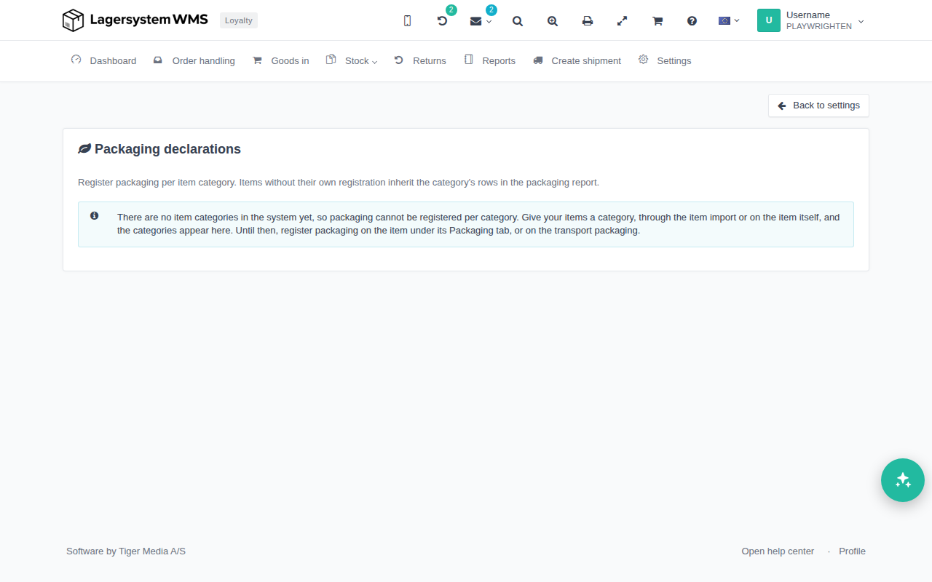The width and height of the screenshot is (932, 582).
Task: Toggle fullscreen with the expand arrows icon
Action: [623, 21]
